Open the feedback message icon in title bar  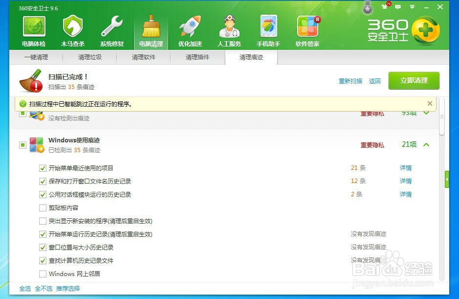[398, 7]
